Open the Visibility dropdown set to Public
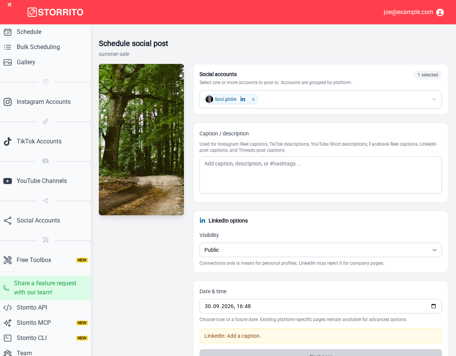 (x=321, y=250)
